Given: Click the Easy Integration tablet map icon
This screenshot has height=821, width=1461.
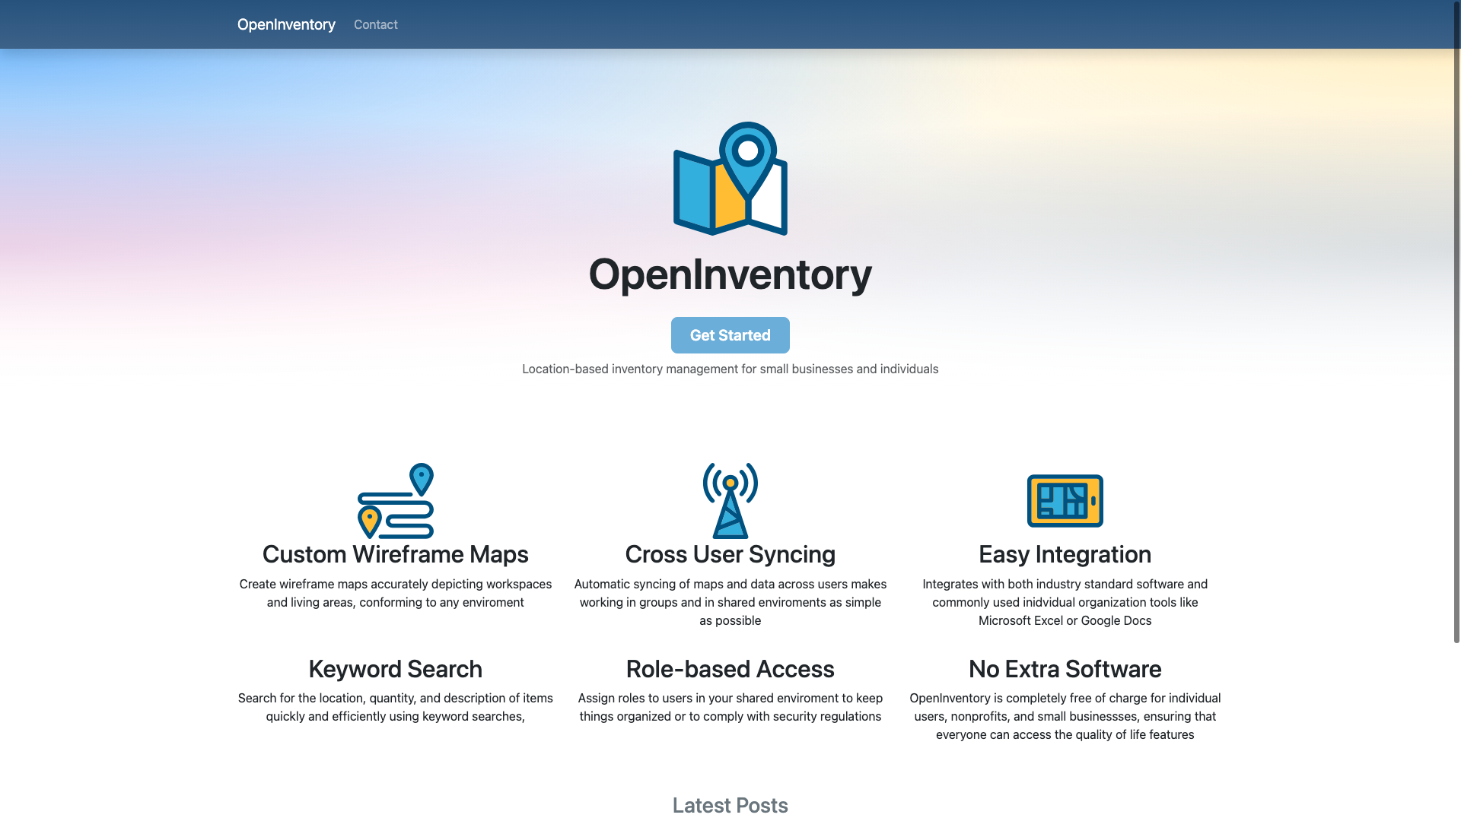Looking at the screenshot, I should [1065, 501].
